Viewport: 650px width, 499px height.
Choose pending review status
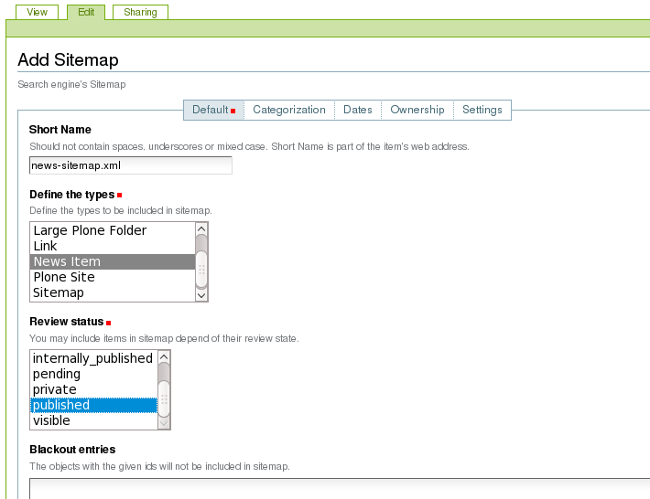pyautogui.click(x=57, y=374)
